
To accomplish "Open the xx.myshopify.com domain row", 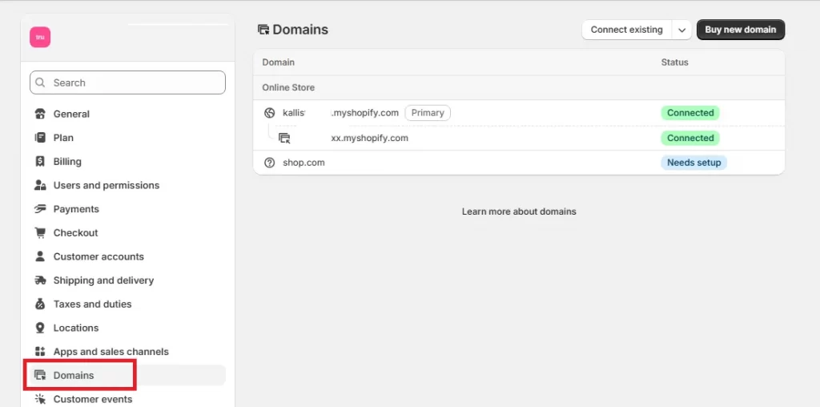I will pyautogui.click(x=519, y=138).
